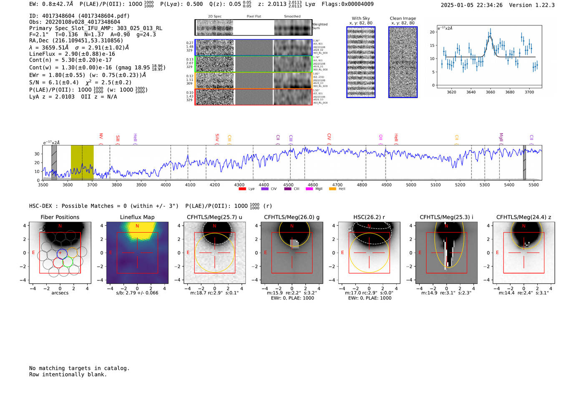Click the Obs: 20220108v028_4017348604 line

coord(75,22)
